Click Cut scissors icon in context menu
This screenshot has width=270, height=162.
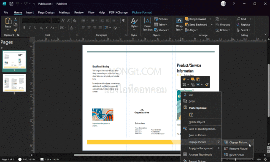click(185, 94)
